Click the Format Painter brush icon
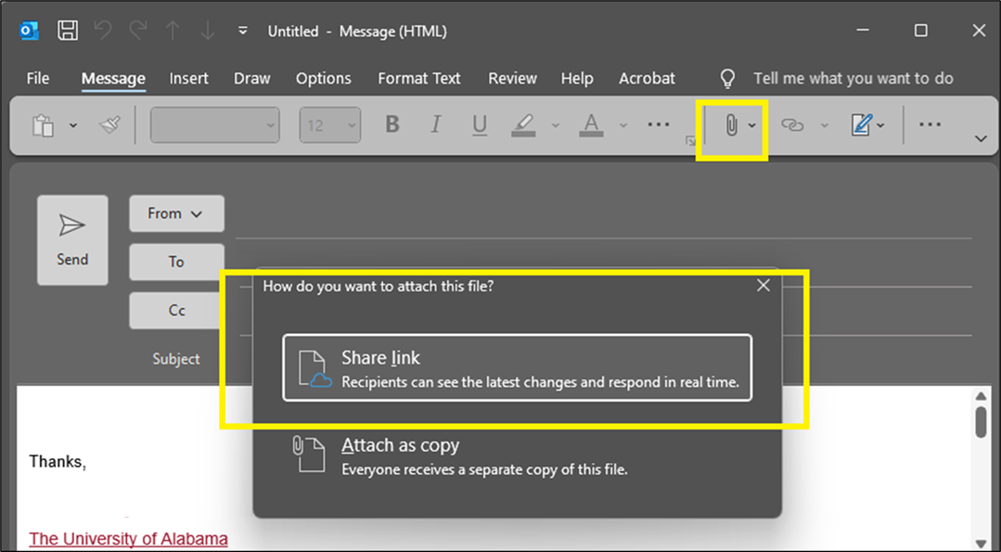Image resolution: width=1001 pixels, height=552 pixels. click(109, 124)
